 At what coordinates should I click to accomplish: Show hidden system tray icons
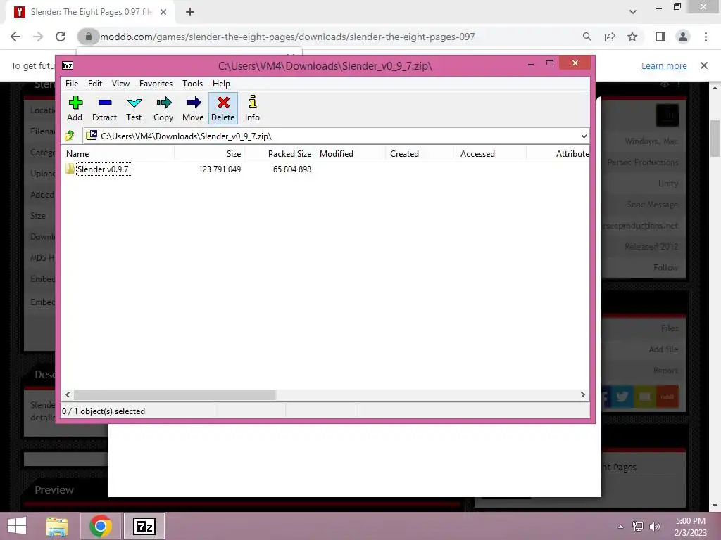pos(620,527)
